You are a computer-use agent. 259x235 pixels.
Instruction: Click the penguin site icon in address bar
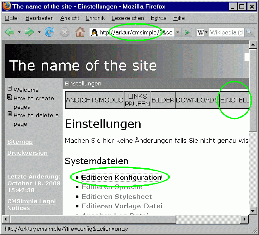(x=95, y=32)
